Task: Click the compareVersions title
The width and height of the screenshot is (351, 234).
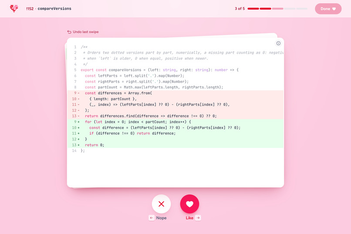Action: coord(54,9)
